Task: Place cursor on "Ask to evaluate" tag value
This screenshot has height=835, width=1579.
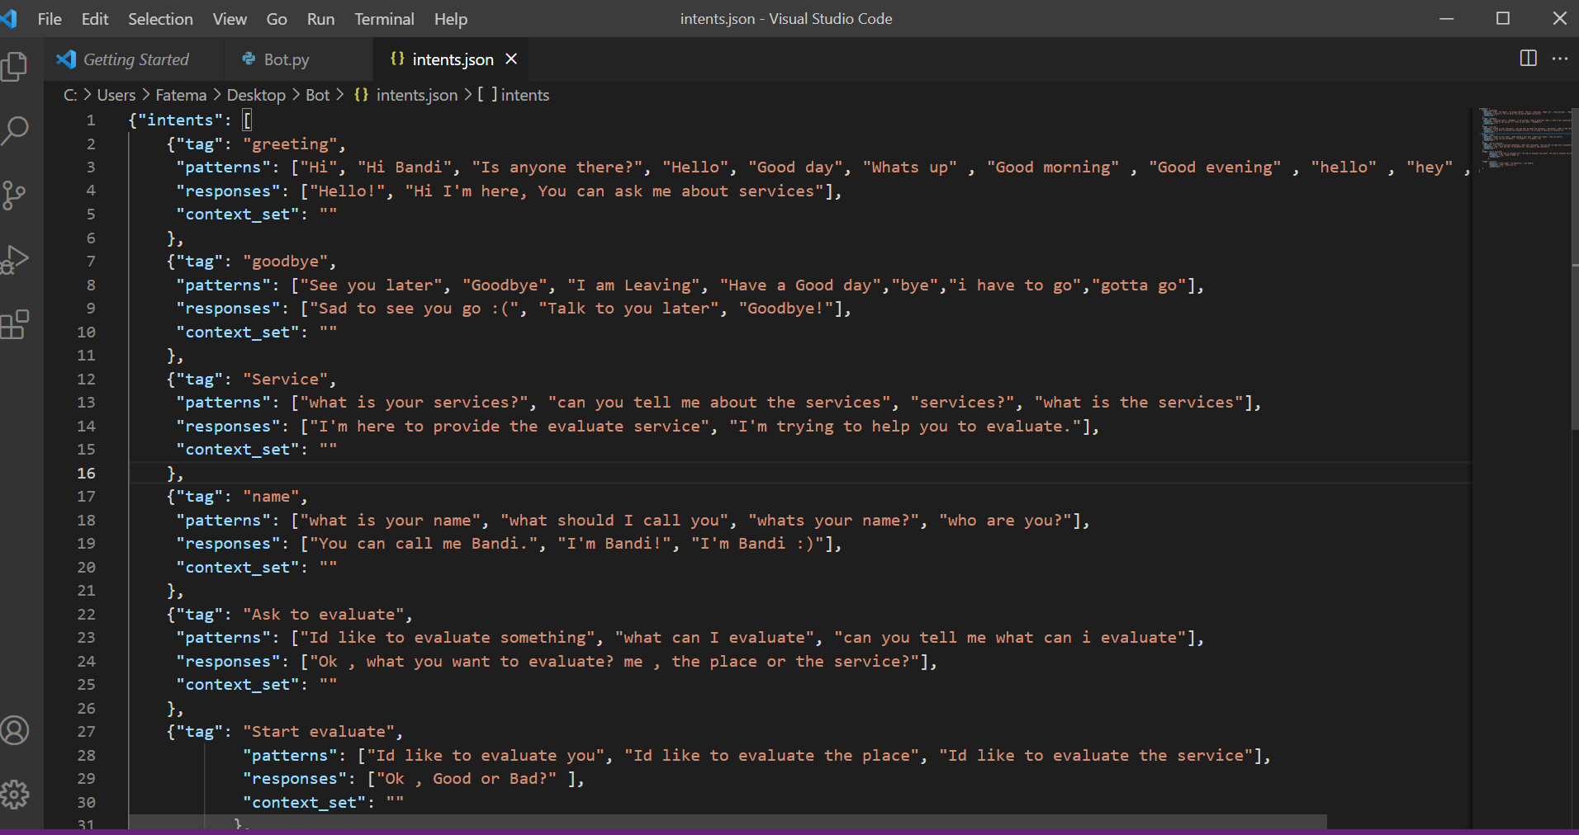Action: pyautogui.click(x=323, y=615)
